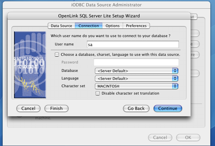The image size is (215, 146).
Task: Click the wizard binary hand artwork image
Action: (x=30, y=65)
